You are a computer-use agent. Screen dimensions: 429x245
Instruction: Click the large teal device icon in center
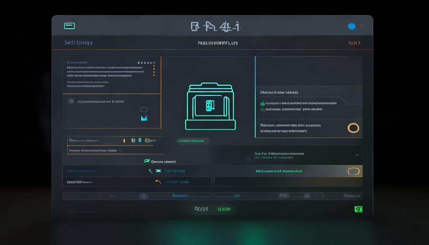[210, 106]
